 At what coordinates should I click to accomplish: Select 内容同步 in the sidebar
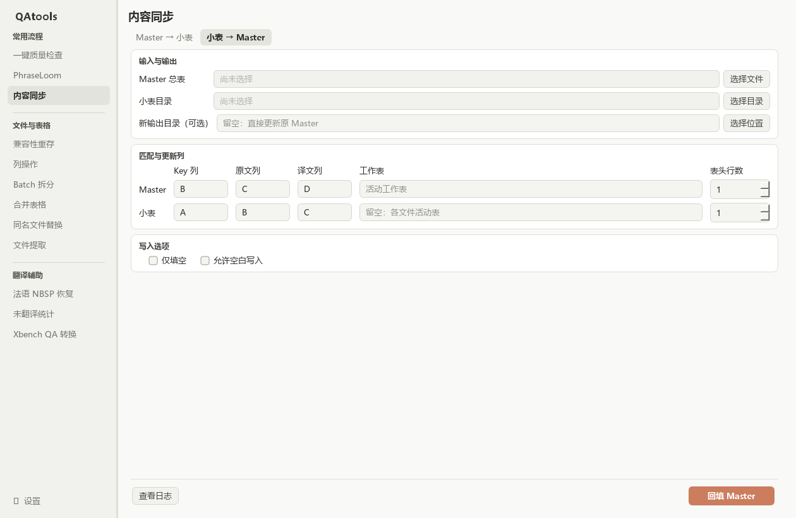coord(59,95)
